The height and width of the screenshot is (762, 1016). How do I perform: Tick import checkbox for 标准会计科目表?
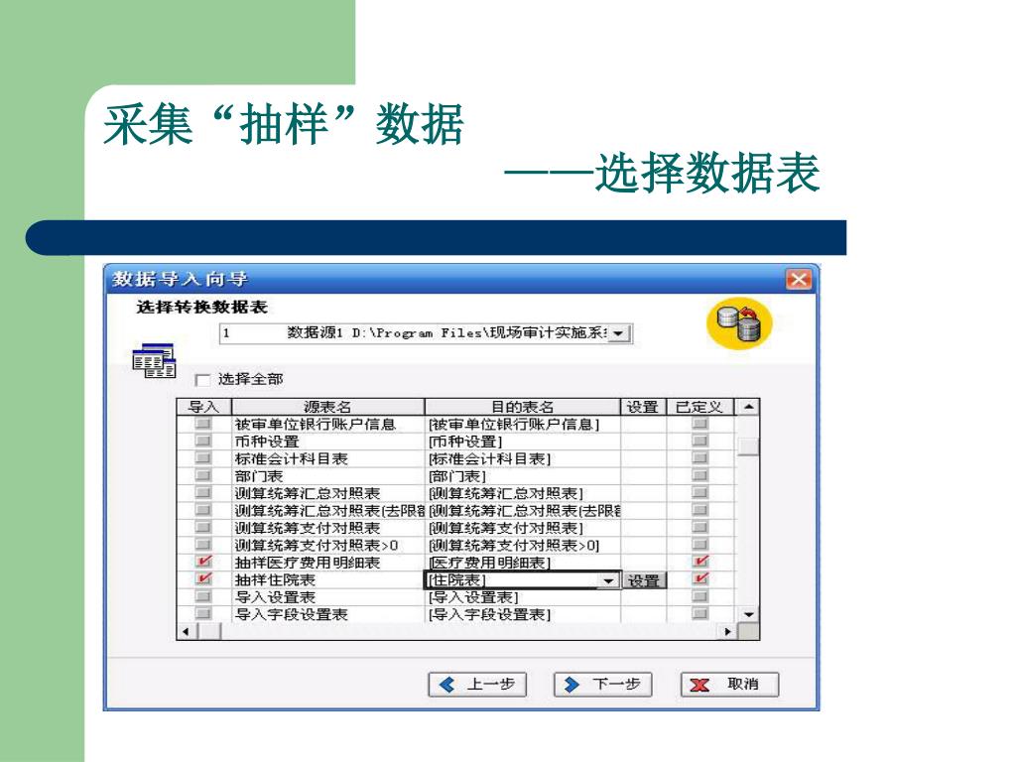(x=203, y=458)
